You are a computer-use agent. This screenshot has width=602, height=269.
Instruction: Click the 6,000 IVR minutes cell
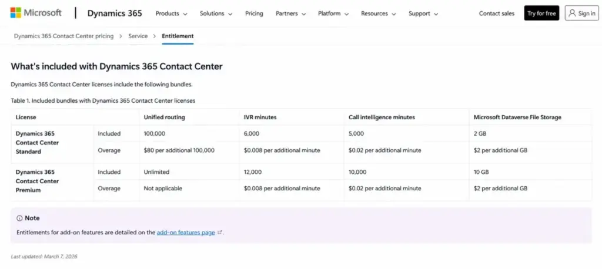pyautogui.click(x=252, y=133)
